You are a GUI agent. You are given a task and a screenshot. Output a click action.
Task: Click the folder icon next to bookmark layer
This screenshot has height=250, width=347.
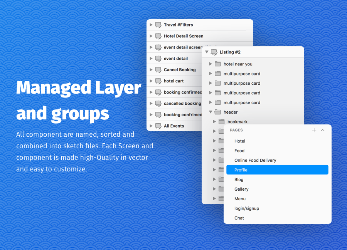[221, 122]
